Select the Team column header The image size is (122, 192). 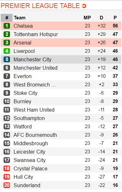(x=20, y=18)
